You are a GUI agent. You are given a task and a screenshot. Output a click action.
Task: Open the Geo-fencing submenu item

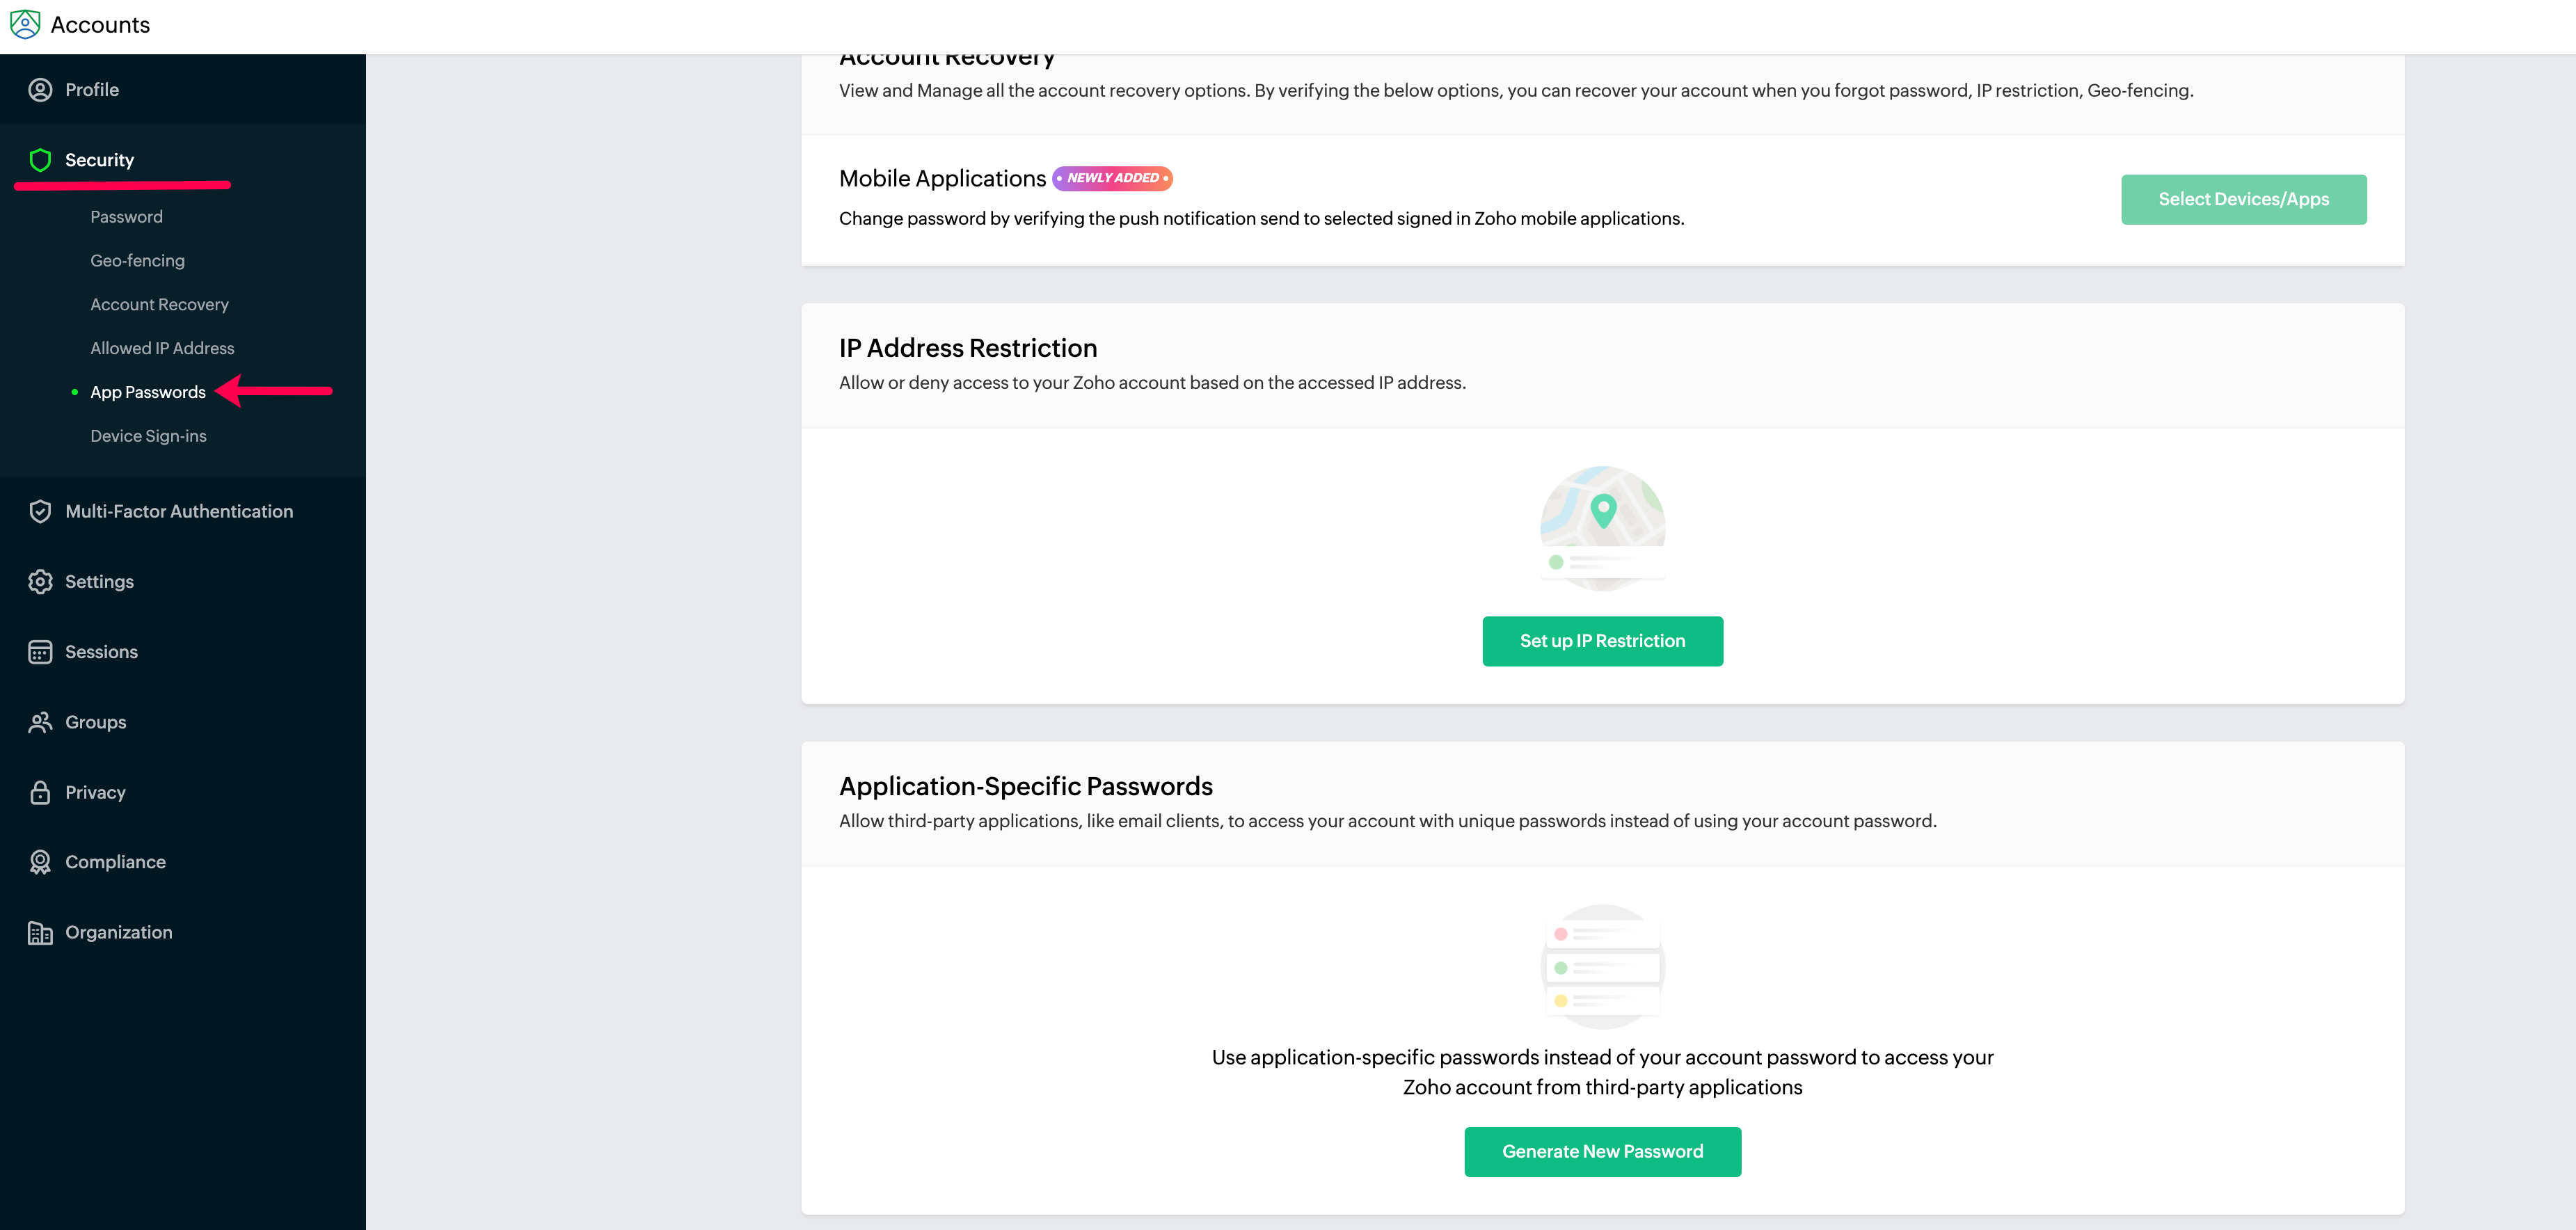(137, 261)
